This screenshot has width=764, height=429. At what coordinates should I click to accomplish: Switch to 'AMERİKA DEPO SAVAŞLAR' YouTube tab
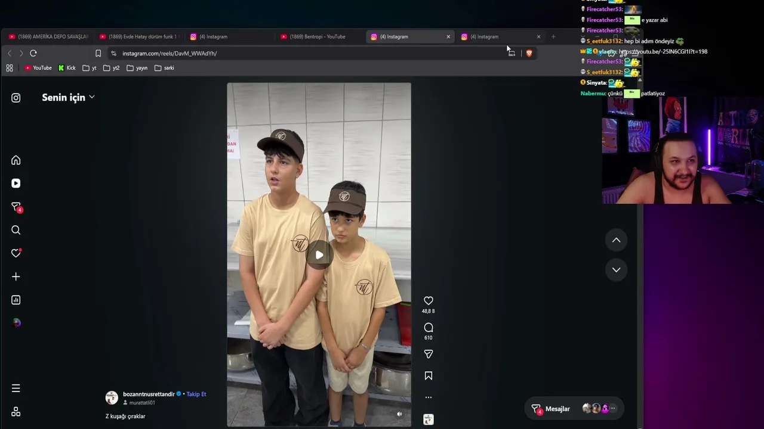point(48,37)
